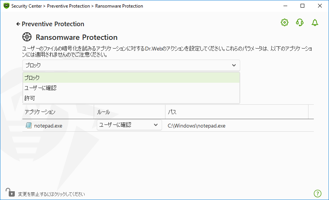This screenshot has width=329, height=200.
Task: Minimize the Security Center window
Action: 285,6
